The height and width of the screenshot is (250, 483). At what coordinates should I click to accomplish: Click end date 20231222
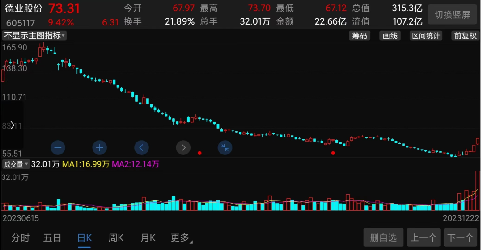click(x=461, y=218)
